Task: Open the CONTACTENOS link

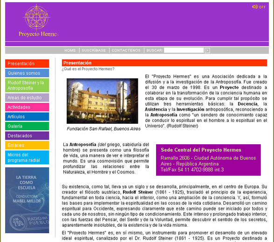Action: [126, 50]
